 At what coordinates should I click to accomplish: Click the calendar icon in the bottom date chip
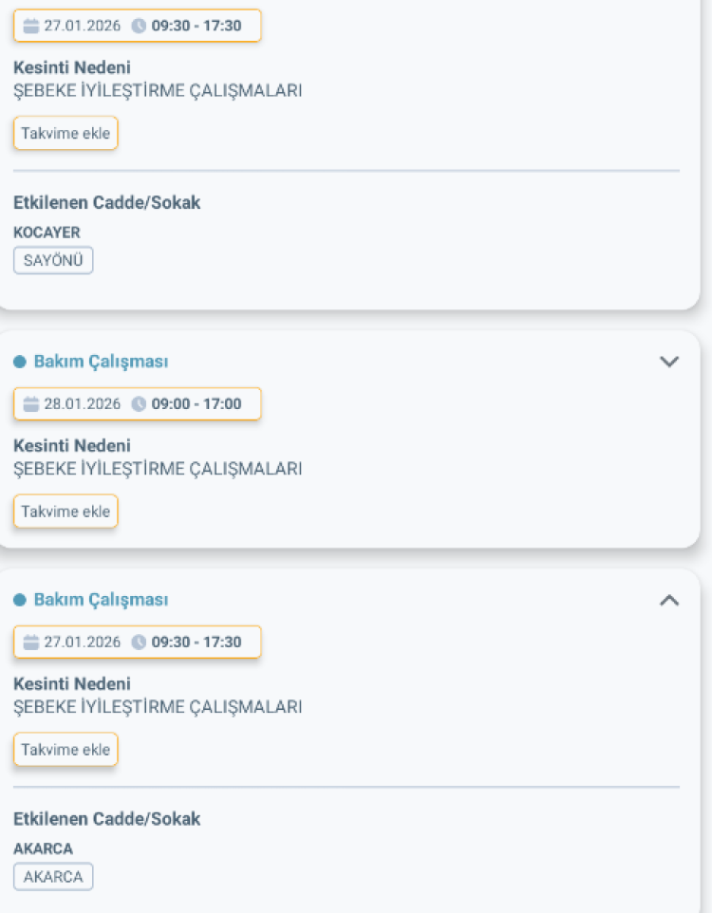click(33, 642)
